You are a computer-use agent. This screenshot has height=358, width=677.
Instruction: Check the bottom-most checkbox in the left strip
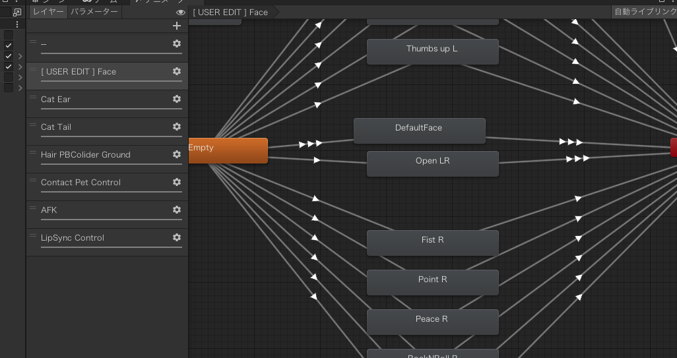click(x=8, y=88)
